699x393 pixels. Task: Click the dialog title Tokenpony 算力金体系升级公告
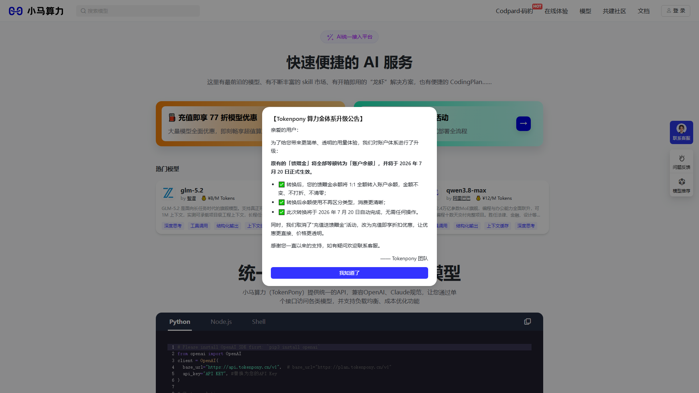click(318, 119)
